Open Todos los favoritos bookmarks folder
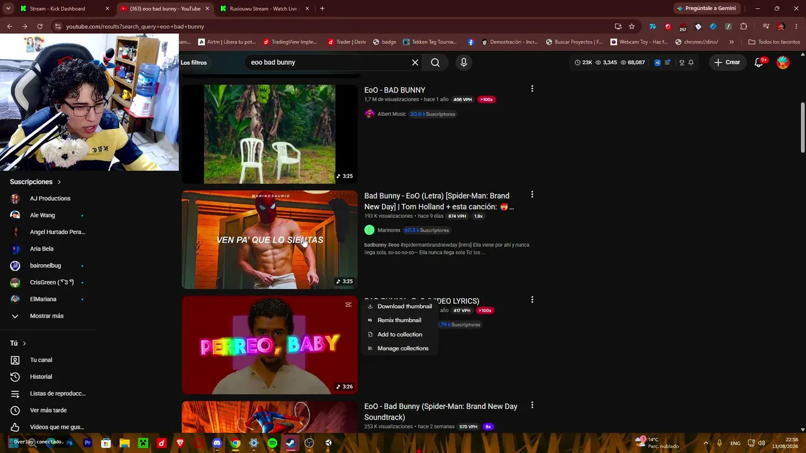 point(774,42)
